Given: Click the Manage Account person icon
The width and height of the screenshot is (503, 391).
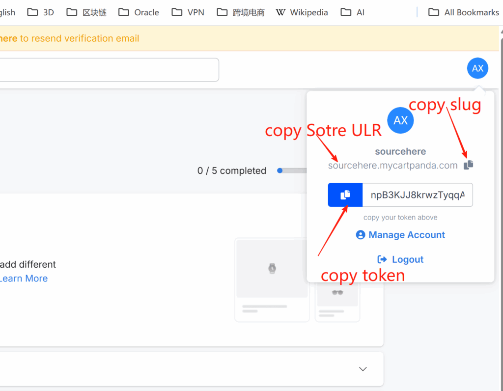Looking at the screenshot, I should (360, 235).
